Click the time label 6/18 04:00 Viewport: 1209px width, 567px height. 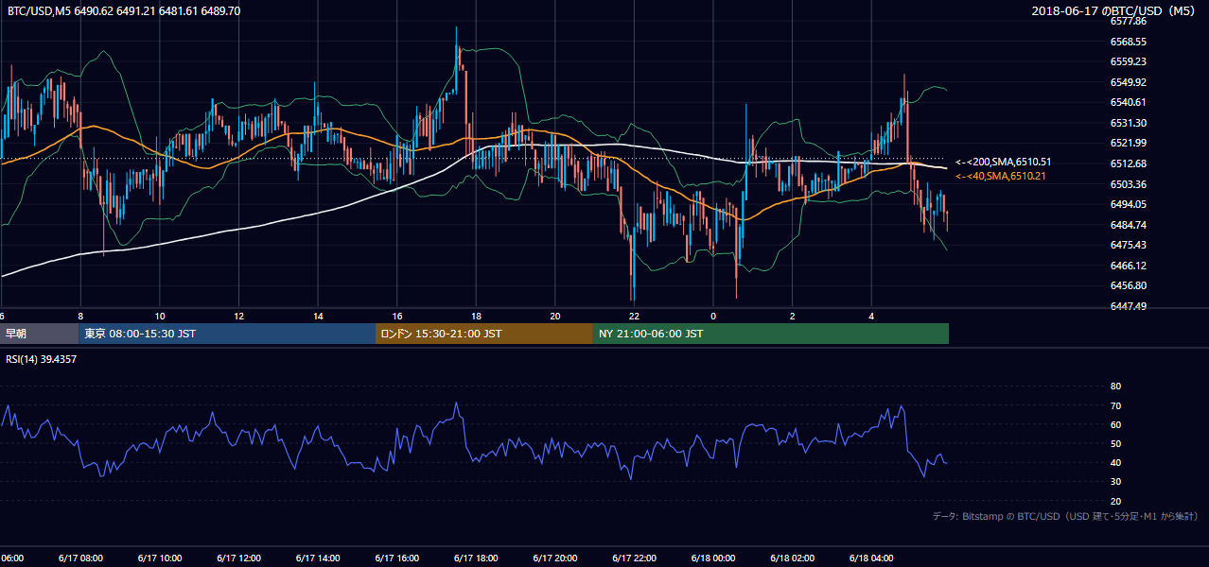[x=870, y=558]
